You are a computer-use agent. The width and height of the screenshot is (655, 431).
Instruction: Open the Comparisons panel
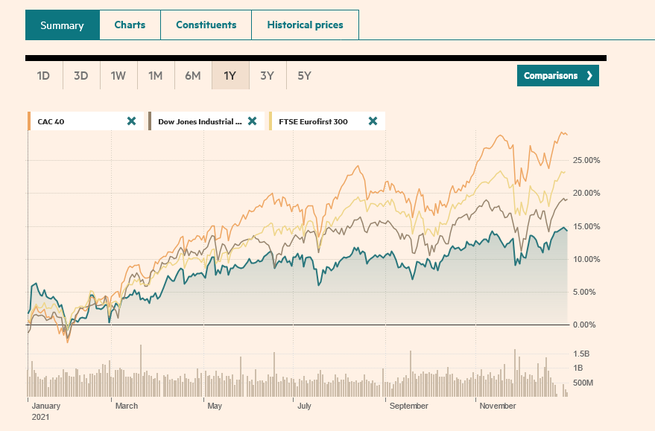(x=557, y=75)
